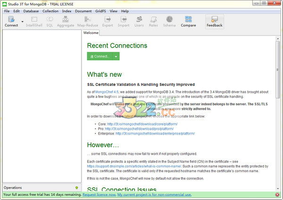Click the Request licence now link
Screen dimensions: 283x200
pos(99,194)
